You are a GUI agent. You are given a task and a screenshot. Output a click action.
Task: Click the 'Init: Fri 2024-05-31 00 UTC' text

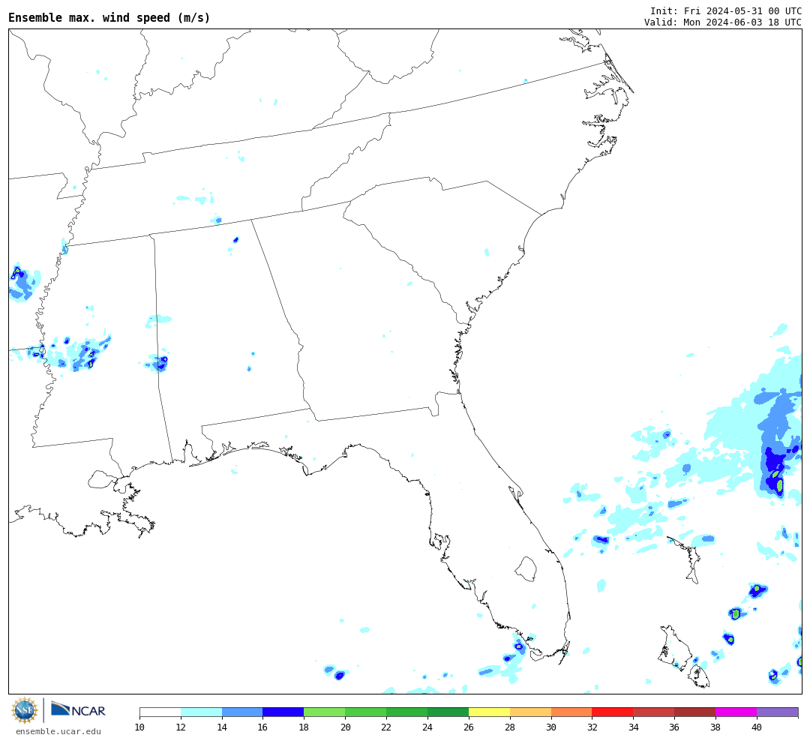pos(725,10)
